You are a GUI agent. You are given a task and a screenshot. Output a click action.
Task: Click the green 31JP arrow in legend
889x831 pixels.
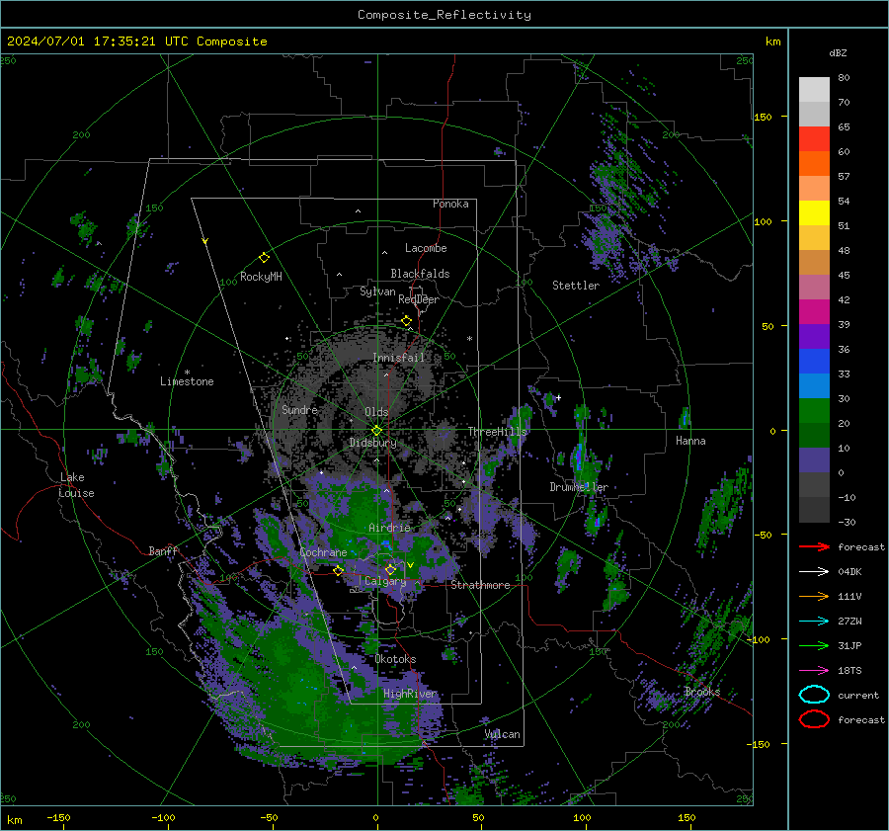(814, 645)
